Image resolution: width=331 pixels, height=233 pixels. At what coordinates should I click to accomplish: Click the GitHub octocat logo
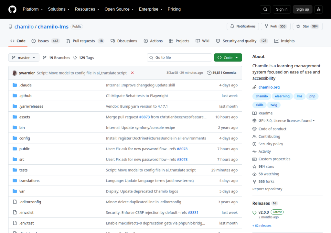(x=12, y=9)
